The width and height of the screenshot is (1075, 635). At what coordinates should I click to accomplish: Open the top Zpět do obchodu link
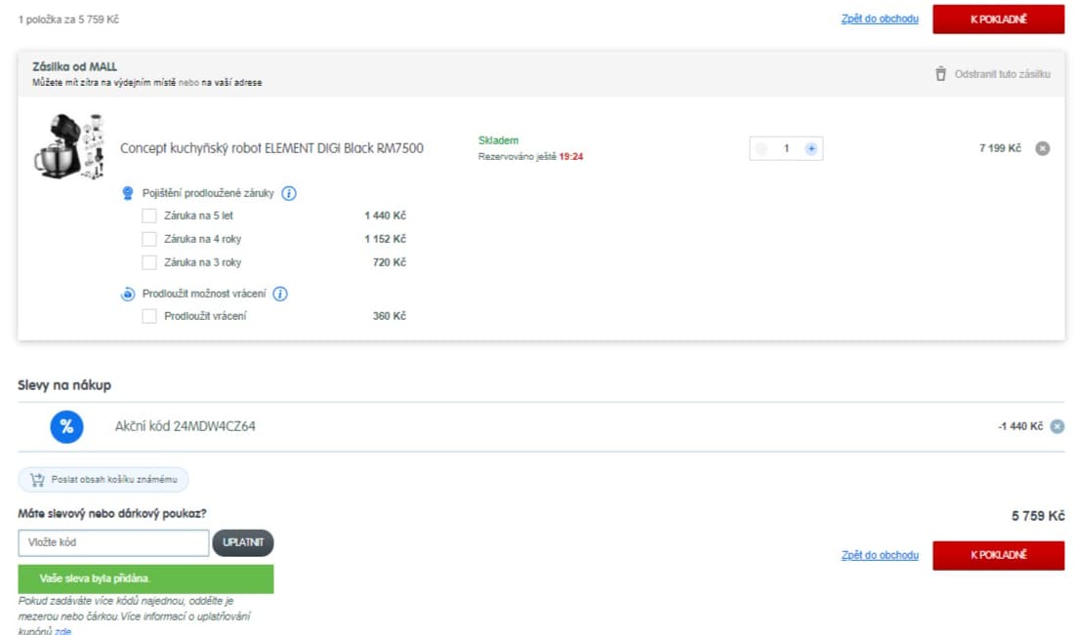(880, 20)
